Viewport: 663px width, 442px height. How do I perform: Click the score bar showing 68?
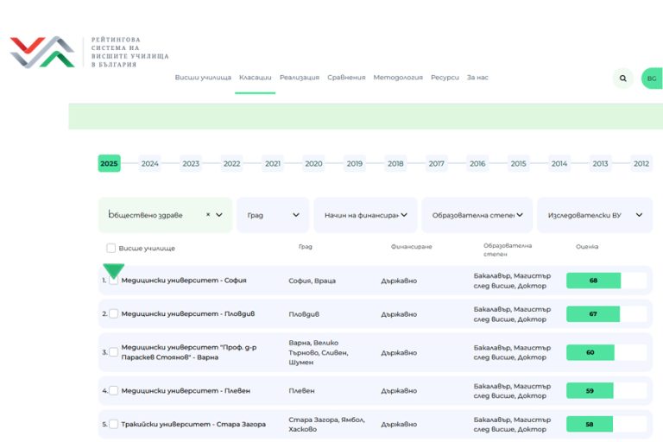pyautogui.click(x=593, y=281)
